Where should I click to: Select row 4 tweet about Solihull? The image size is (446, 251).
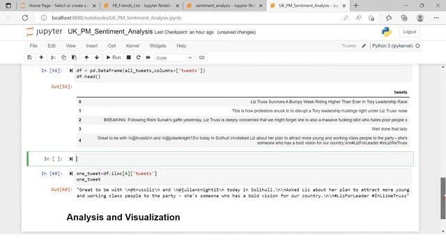coord(252,140)
